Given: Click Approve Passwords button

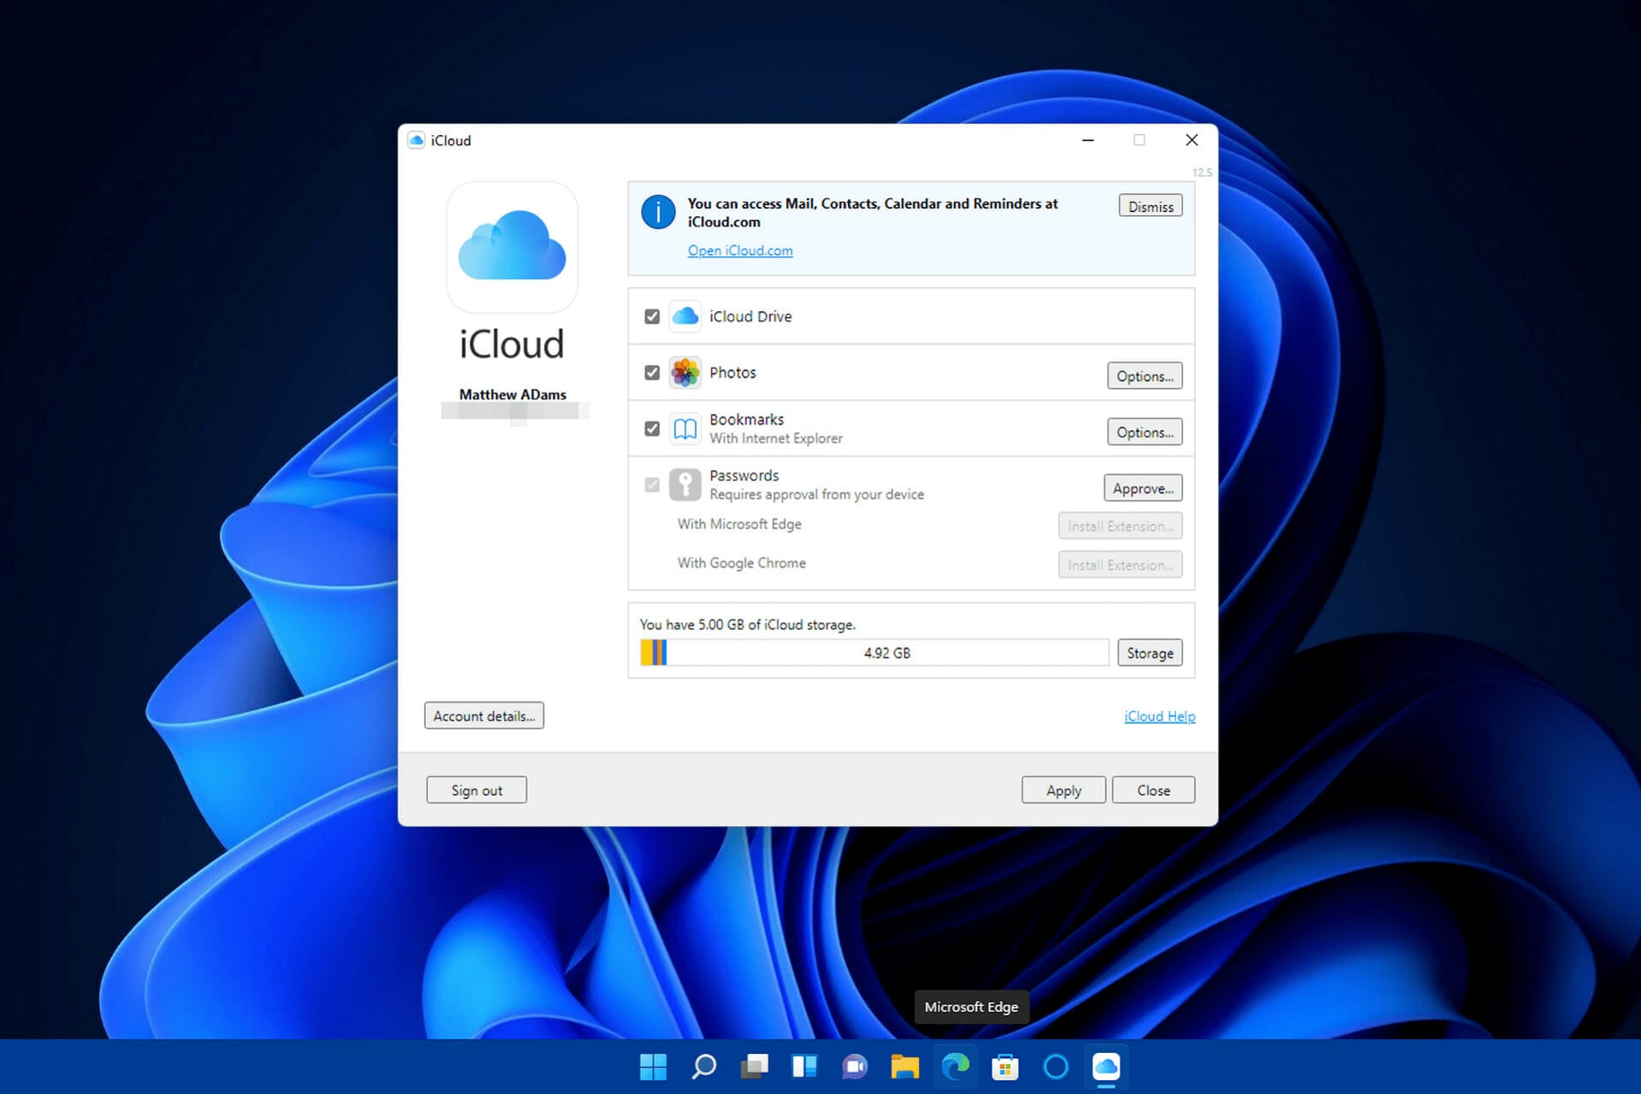Looking at the screenshot, I should (1139, 487).
